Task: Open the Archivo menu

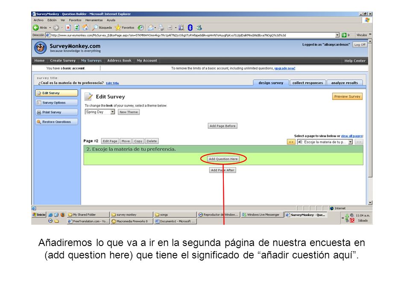Action: click(x=38, y=20)
